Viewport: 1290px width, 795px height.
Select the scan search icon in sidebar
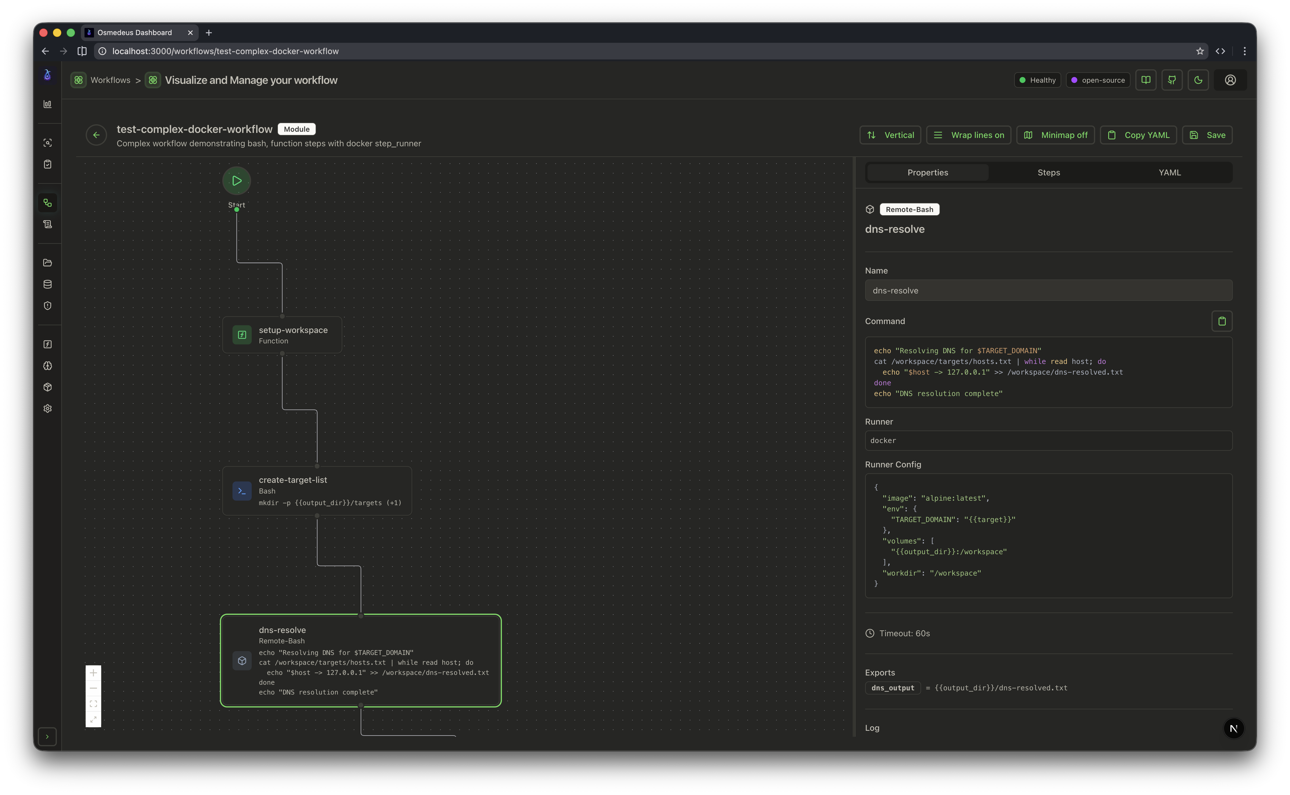tap(48, 142)
